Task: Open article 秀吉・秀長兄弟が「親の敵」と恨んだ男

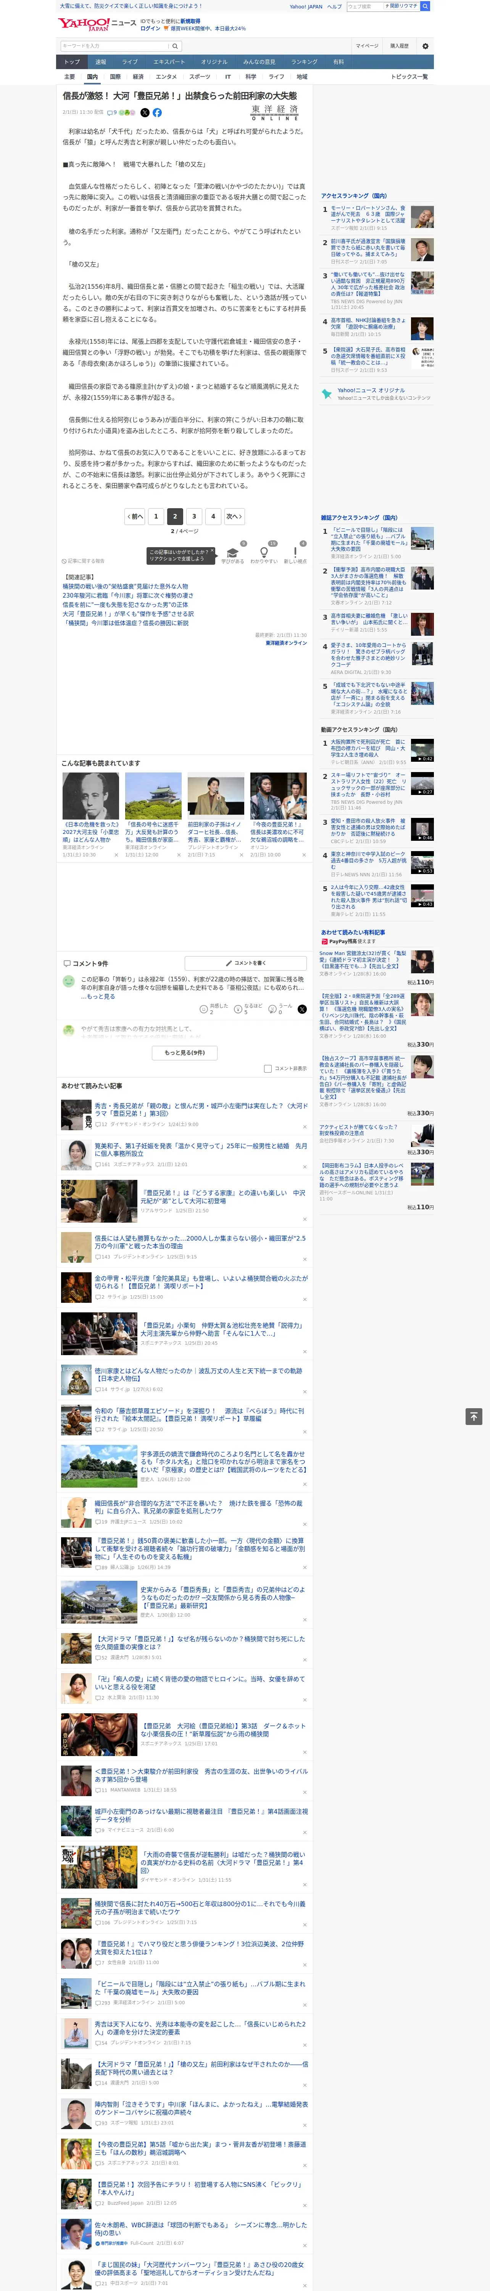Action: (x=201, y=1109)
